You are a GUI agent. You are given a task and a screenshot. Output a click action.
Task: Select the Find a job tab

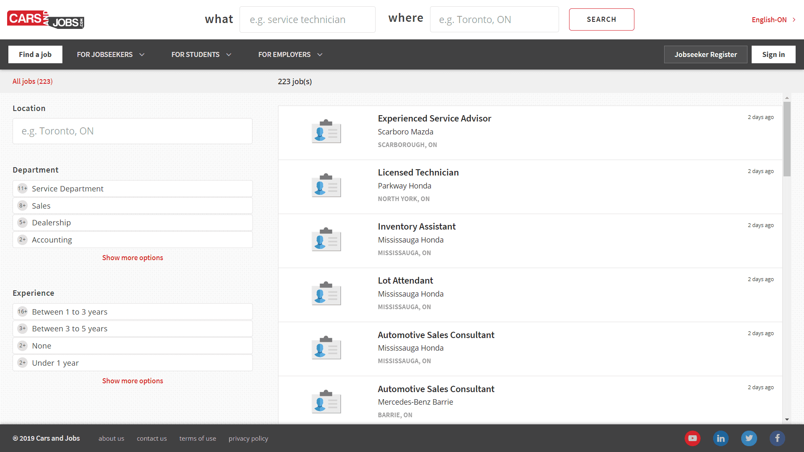coord(35,54)
